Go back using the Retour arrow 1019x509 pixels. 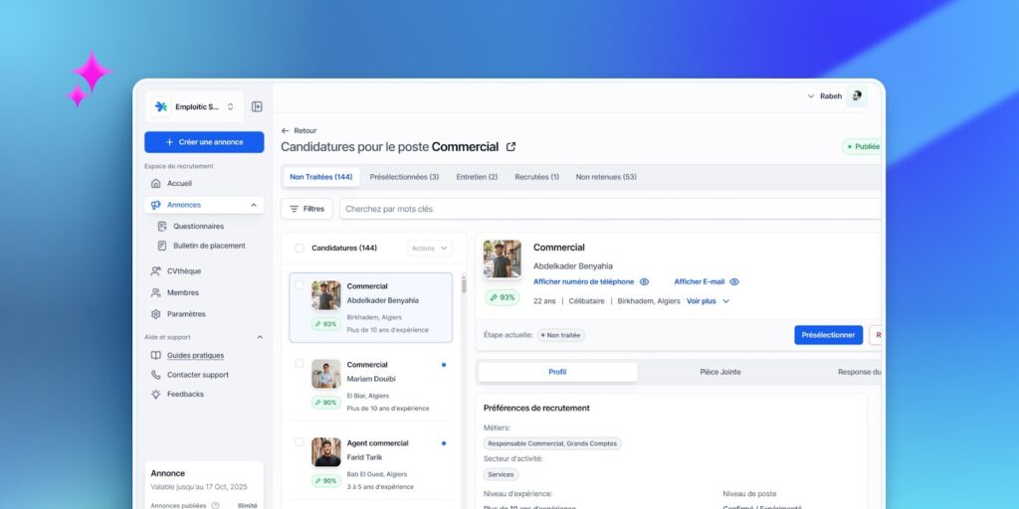[286, 130]
